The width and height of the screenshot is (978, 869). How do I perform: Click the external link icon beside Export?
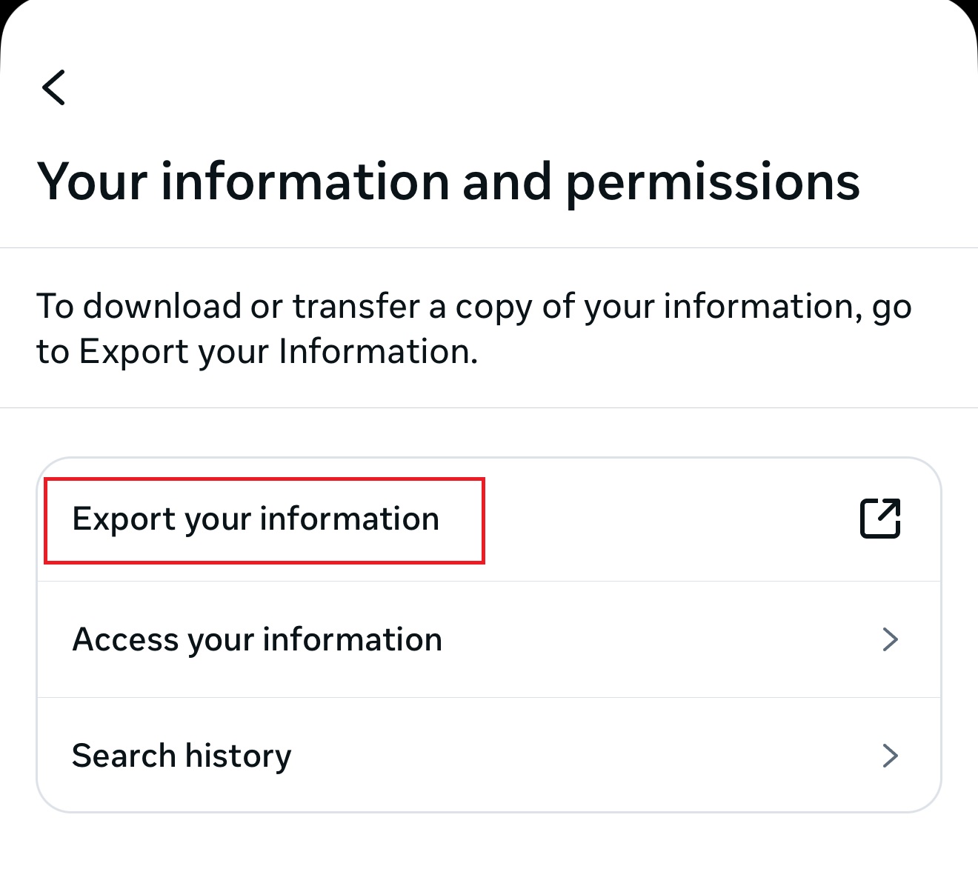[x=880, y=518]
